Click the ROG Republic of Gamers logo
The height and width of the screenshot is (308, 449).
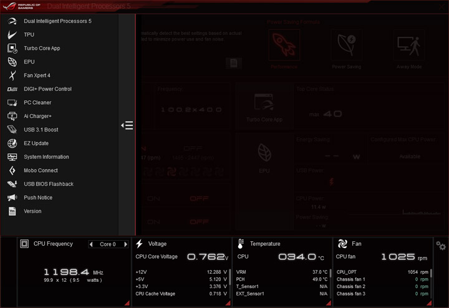(x=21, y=6)
